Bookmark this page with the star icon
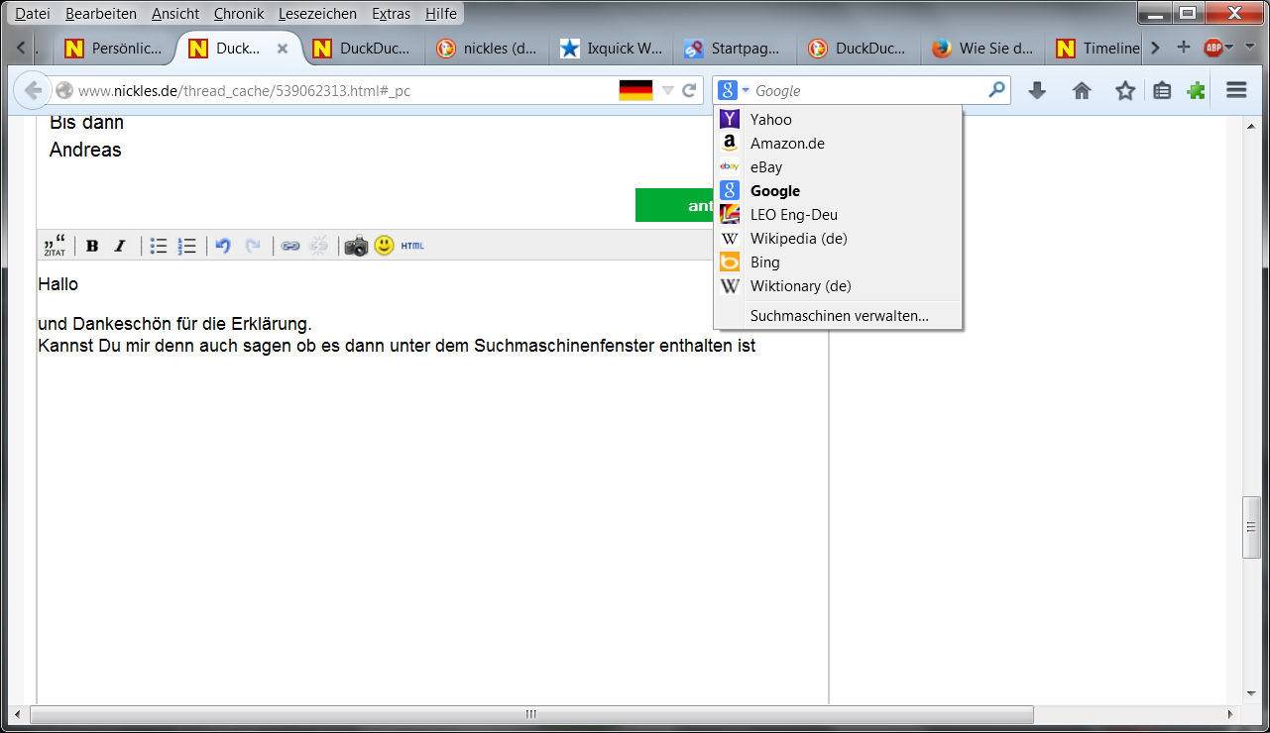The height and width of the screenshot is (733, 1270). click(1125, 90)
